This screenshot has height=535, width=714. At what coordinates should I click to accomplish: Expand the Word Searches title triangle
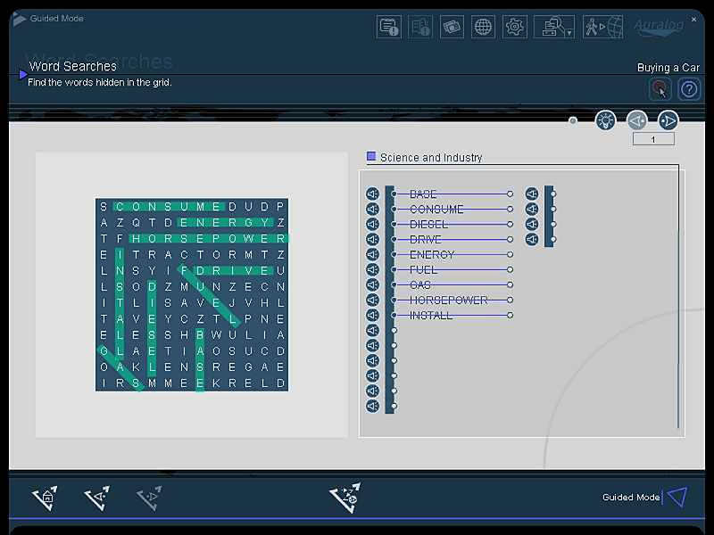click(x=23, y=75)
